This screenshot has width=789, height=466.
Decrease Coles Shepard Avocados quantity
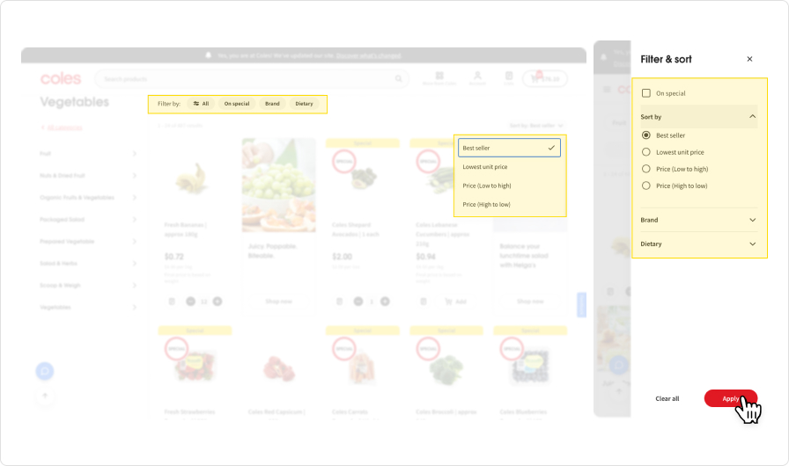pyautogui.click(x=358, y=302)
